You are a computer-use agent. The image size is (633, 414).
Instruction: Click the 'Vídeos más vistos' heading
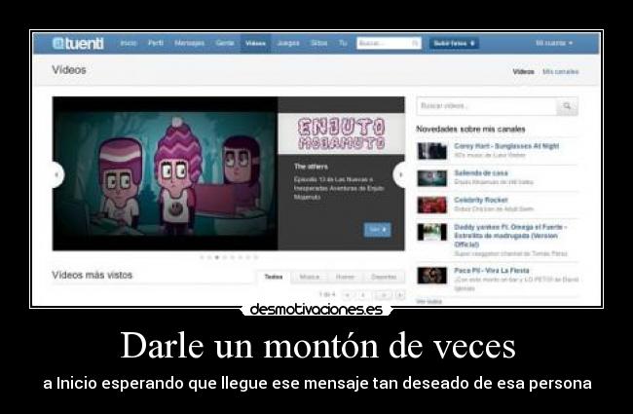93,275
